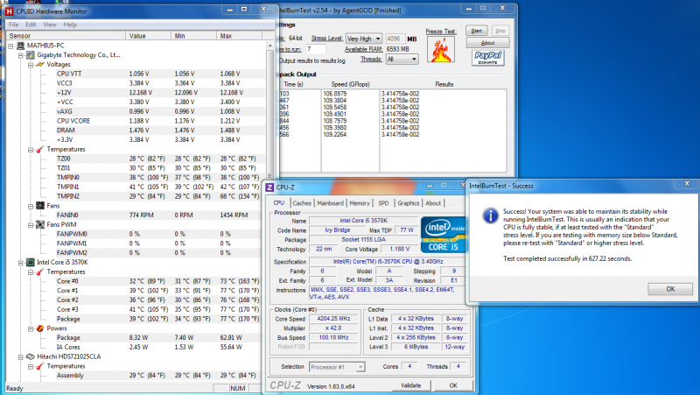700x395 pixels.
Task: Collapse the Intel Core i5 3570K node
Action: (x=20, y=263)
